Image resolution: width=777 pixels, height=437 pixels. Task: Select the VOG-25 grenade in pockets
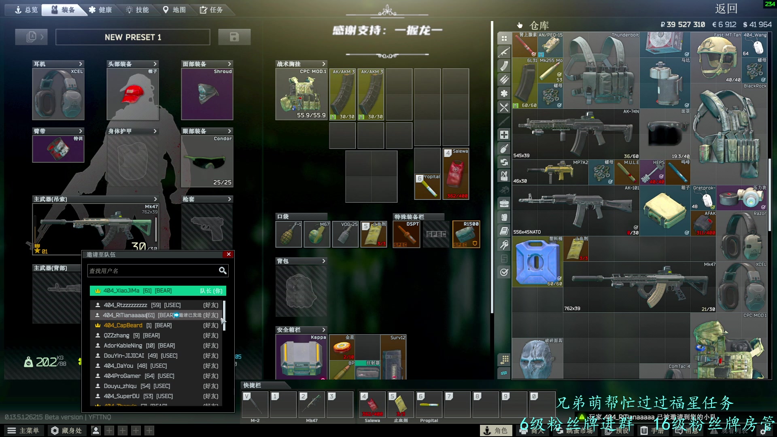point(345,234)
